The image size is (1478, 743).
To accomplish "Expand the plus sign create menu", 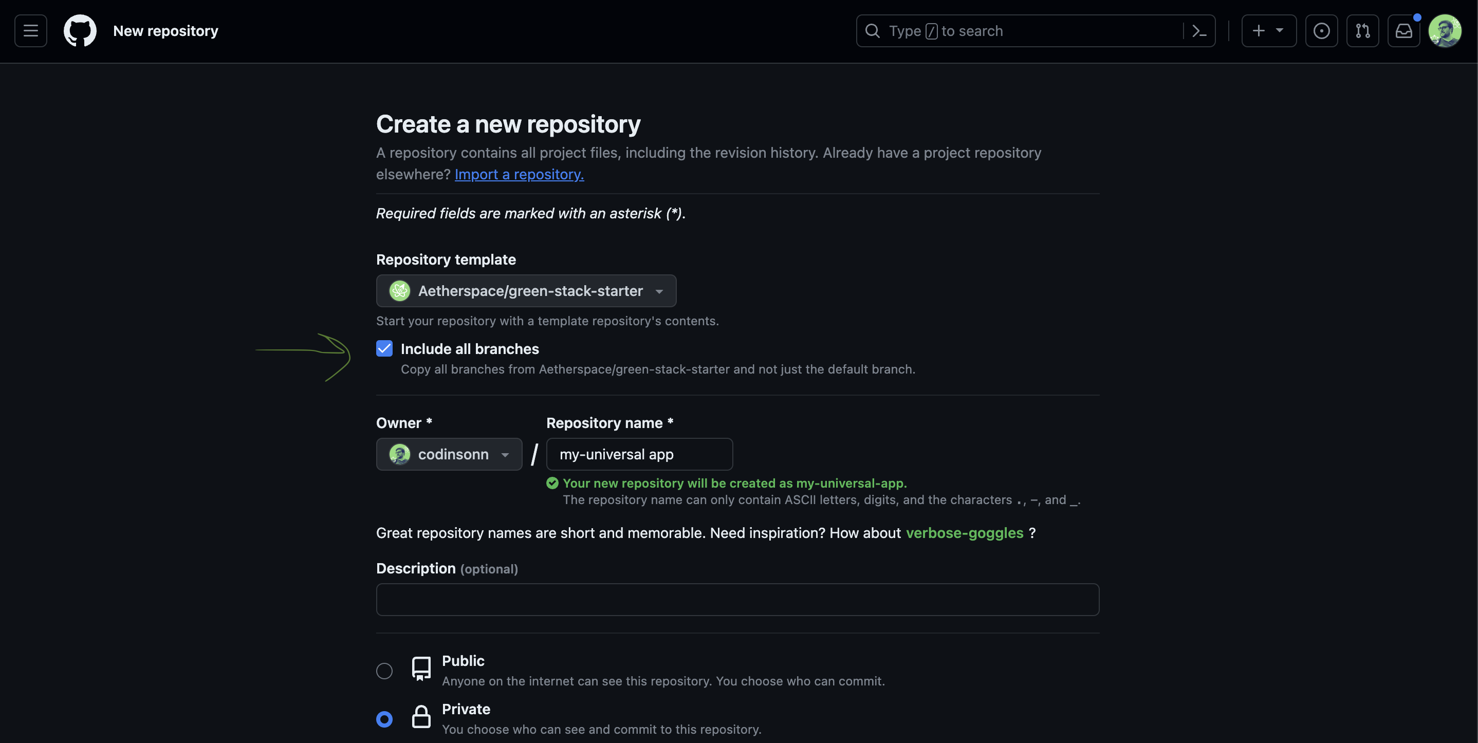I will tap(1268, 30).
